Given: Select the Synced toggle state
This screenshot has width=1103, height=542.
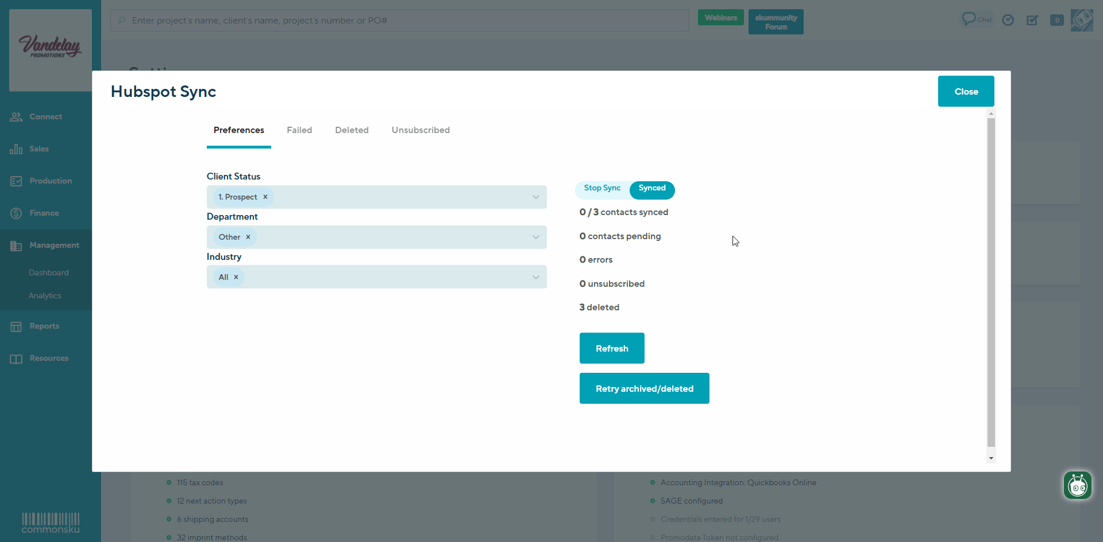Looking at the screenshot, I should tap(652, 188).
